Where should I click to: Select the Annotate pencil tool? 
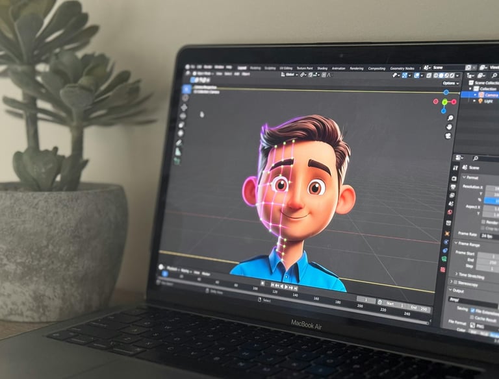pyautogui.click(x=179, y=143)
